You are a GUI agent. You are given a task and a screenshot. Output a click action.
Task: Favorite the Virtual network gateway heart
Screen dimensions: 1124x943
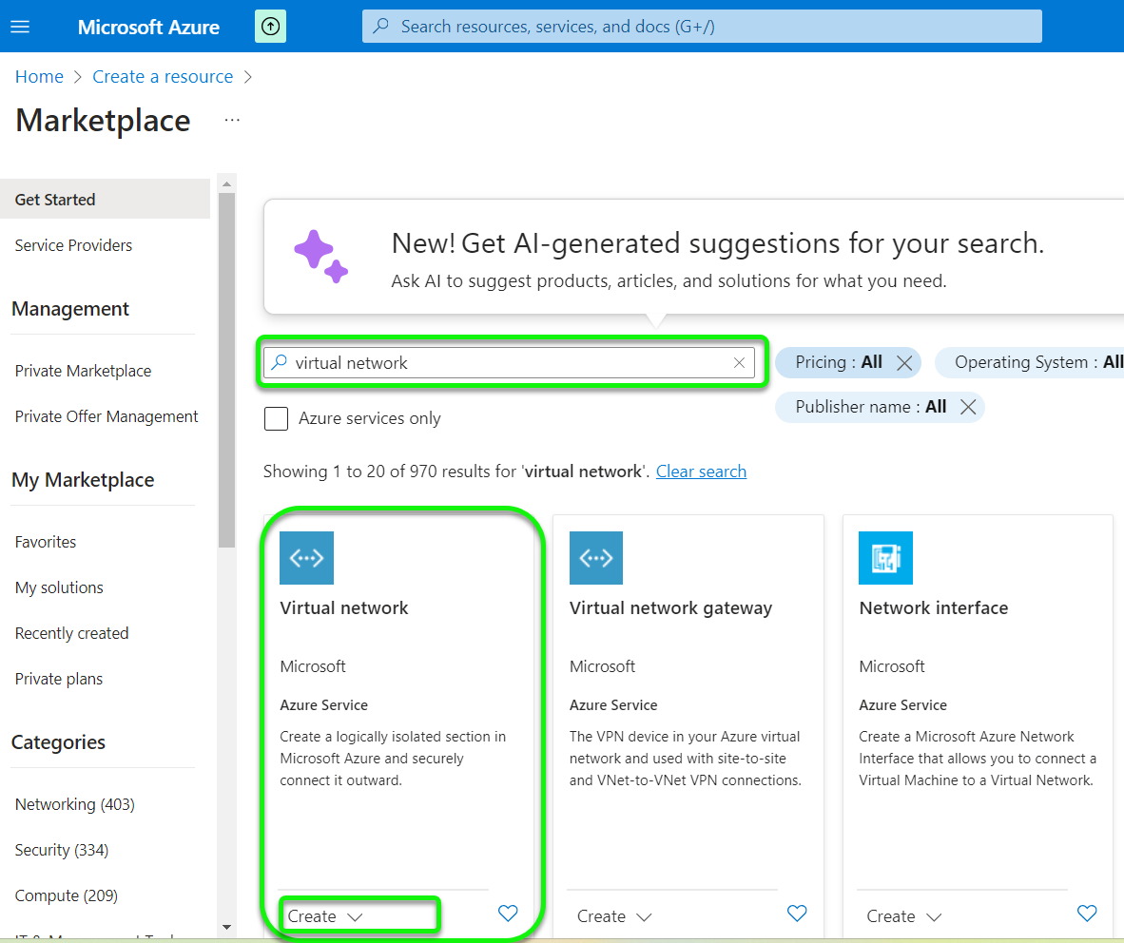click(797, 914)
